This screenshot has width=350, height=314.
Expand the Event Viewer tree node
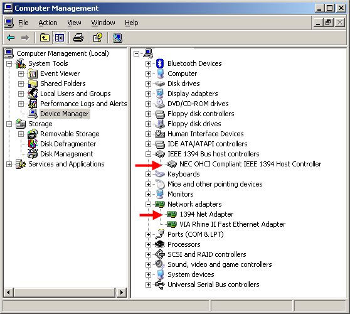click(x=21, y=73)
